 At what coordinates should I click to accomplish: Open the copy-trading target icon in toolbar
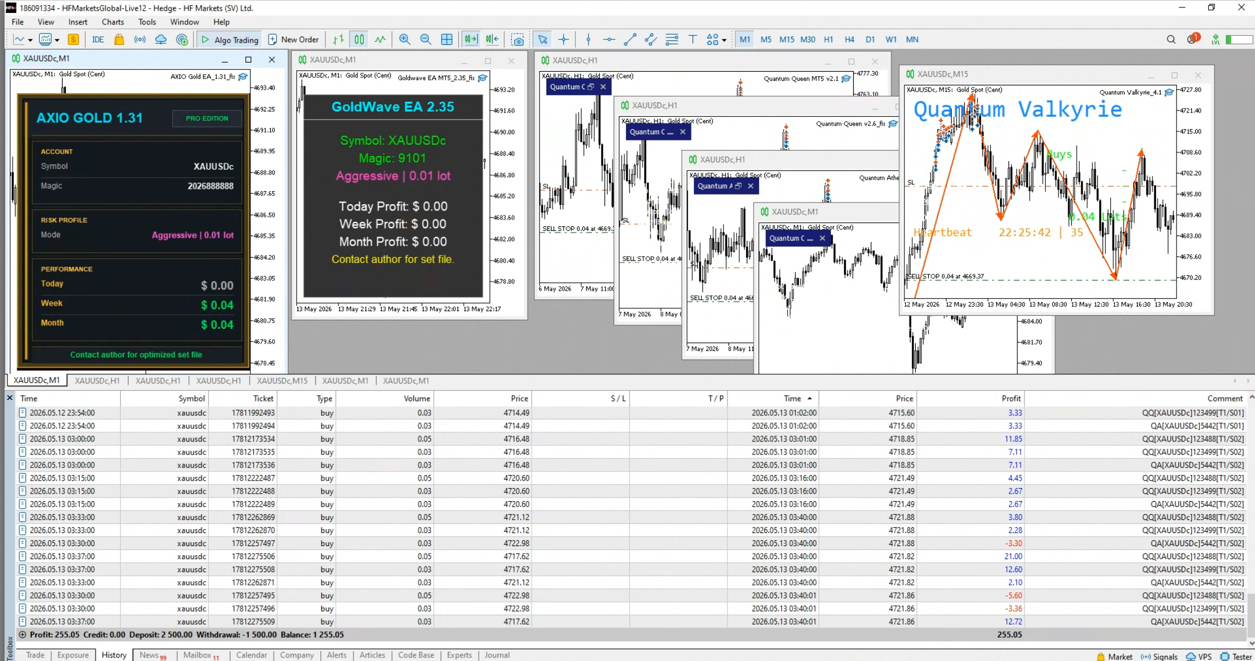(182, 39)
